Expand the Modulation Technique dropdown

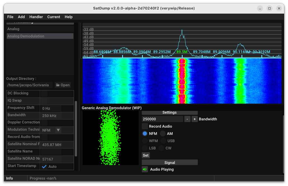tap(58, 130)
